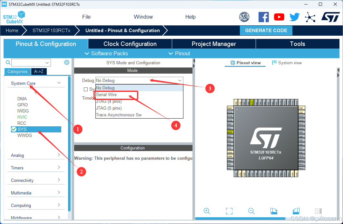
Task: Click the STM32CubeMX logo
Action: tap(14, 17)
